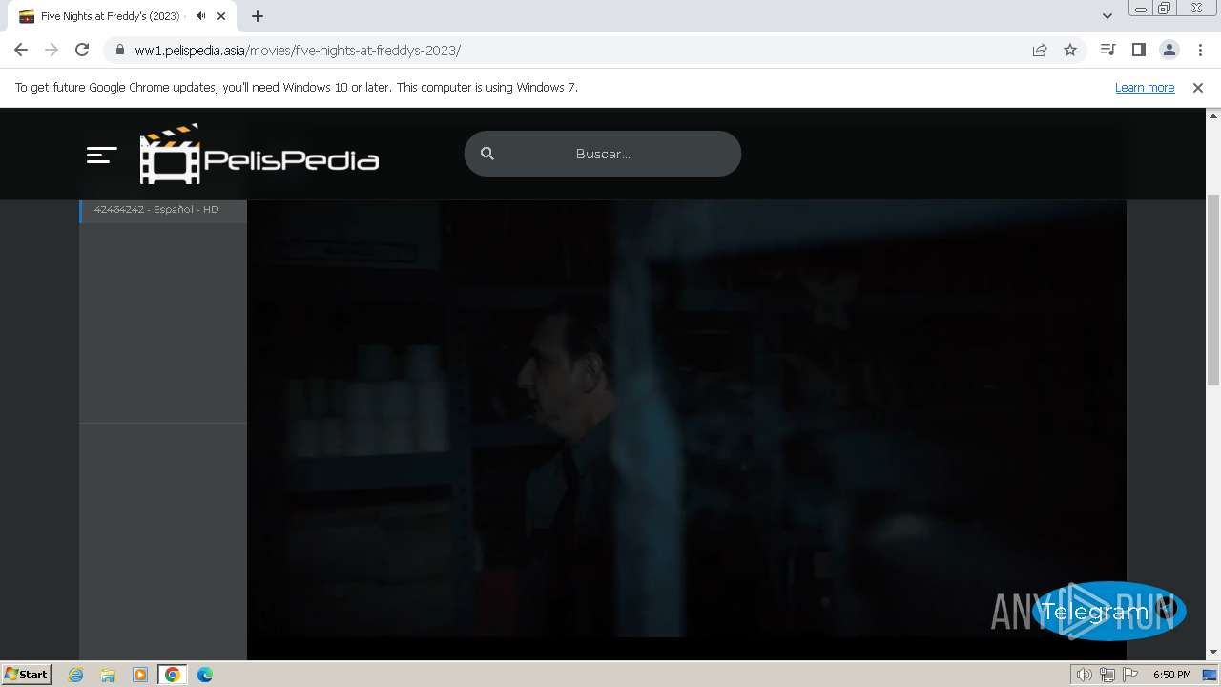Open Action Center flag icon
The image size is (1221, 687).
[1130, 675]
